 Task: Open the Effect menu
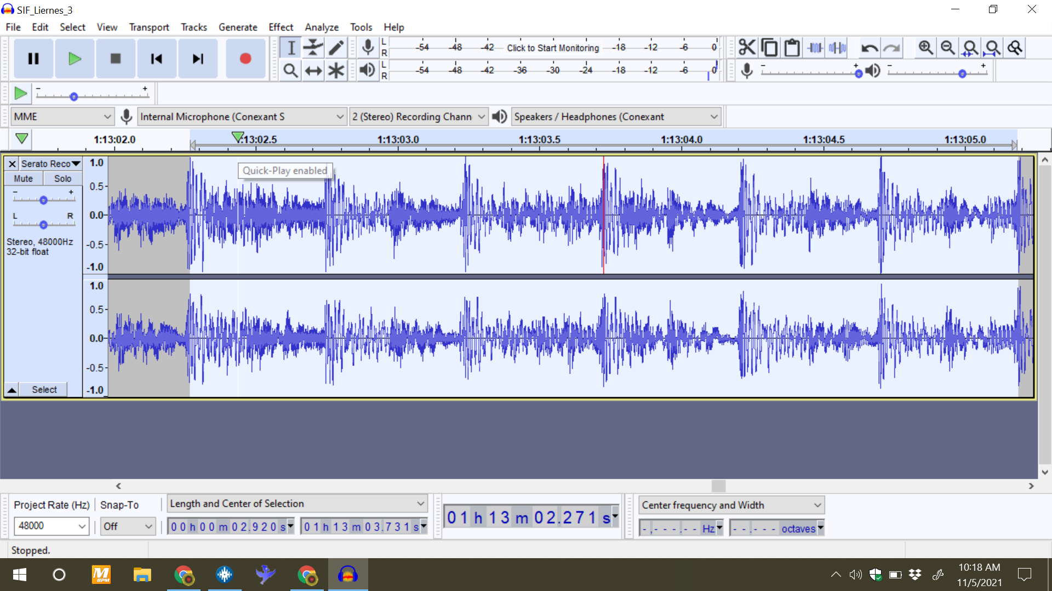click(x=281, y=27)
